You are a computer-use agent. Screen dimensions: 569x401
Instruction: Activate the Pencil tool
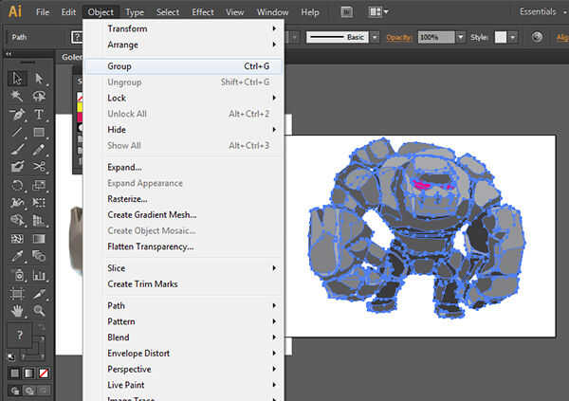point(39,150)
